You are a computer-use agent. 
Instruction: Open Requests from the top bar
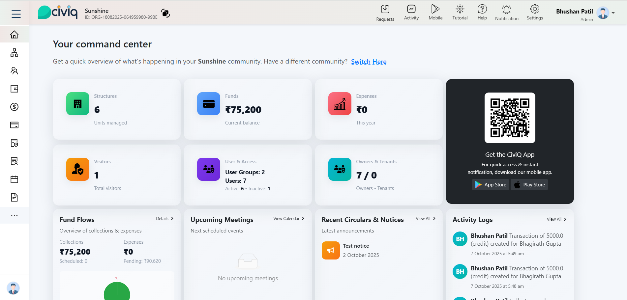(385, 13)
